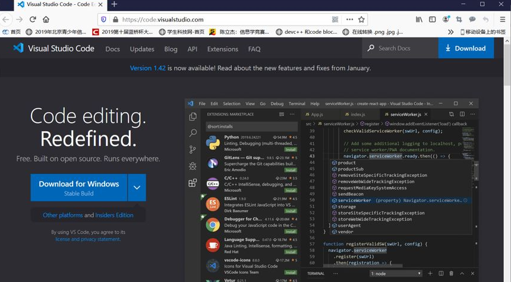511x282 pixels.
Task: Open the Other platforms link
Action: click(x=62, y=216)
